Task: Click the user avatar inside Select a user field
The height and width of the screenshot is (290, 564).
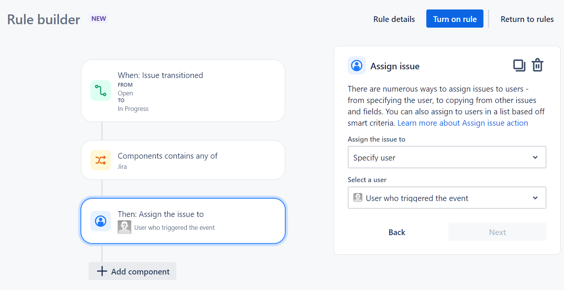Action: pyautogui.click(x=357, y=197)
